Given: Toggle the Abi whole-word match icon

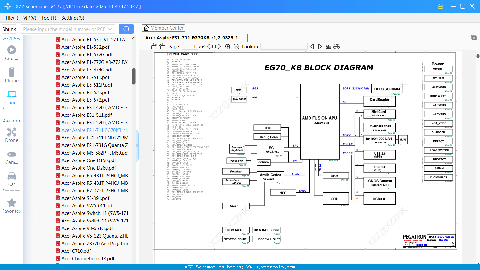Looking at the screenshot, I should pos(328,46).
